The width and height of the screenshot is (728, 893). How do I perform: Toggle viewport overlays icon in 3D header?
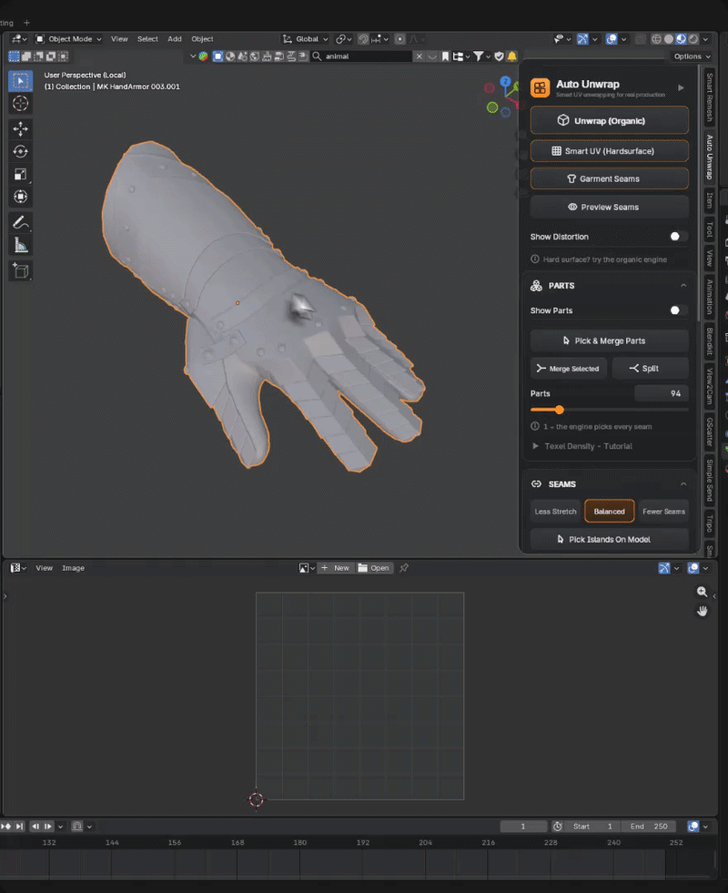612,39
